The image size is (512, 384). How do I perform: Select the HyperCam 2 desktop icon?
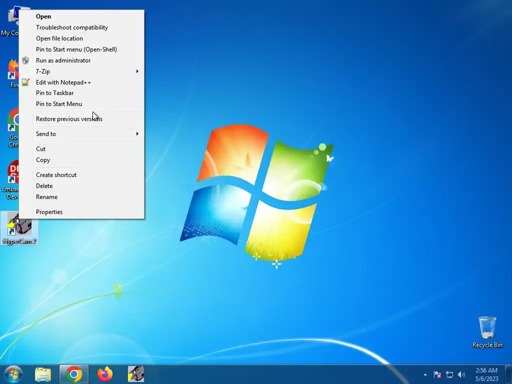coord(19,228)
